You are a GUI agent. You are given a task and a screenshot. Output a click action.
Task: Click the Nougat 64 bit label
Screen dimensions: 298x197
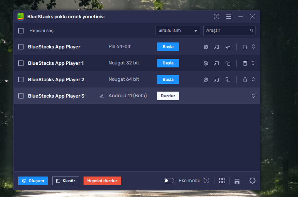point(124,79)
